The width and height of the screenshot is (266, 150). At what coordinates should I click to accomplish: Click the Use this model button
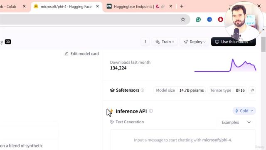pos(234,42)
